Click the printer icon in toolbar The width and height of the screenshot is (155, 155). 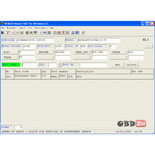tap(22, 33)
